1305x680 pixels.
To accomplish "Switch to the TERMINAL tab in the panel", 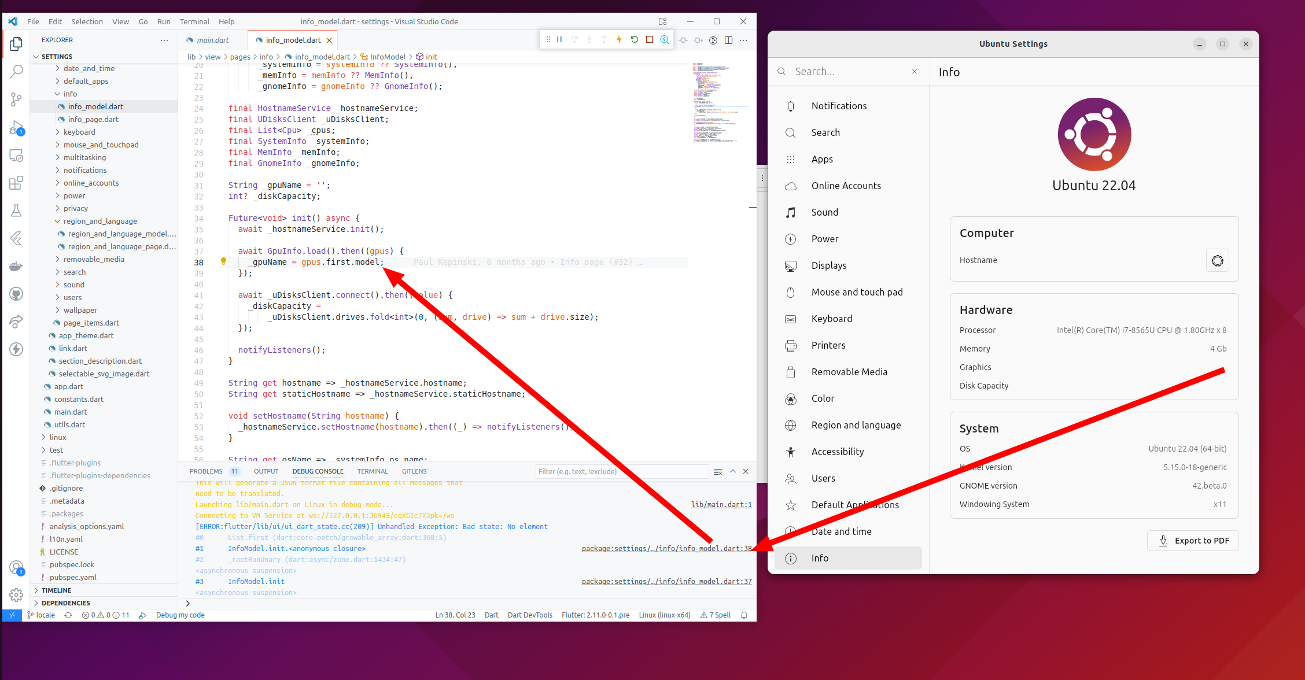I will pyautogui.click(x=373, y=471).
